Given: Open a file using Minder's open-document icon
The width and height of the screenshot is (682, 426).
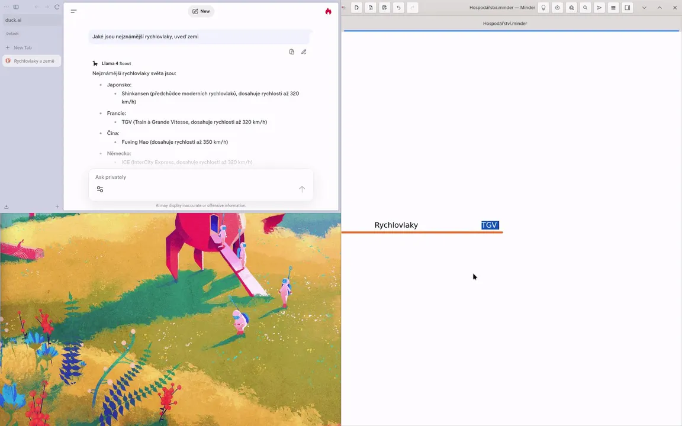Looking at the screenshot, I should click(371, 8).
